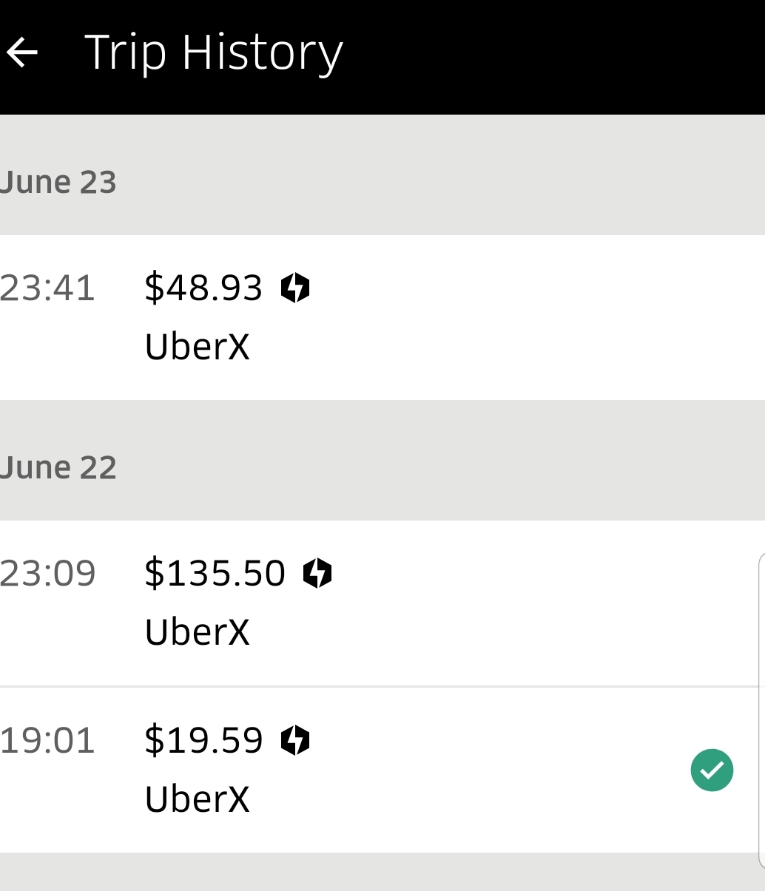Click UberX label under $48.93

(198, 346)
